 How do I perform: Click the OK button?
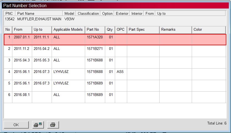(x=16, y=125)
